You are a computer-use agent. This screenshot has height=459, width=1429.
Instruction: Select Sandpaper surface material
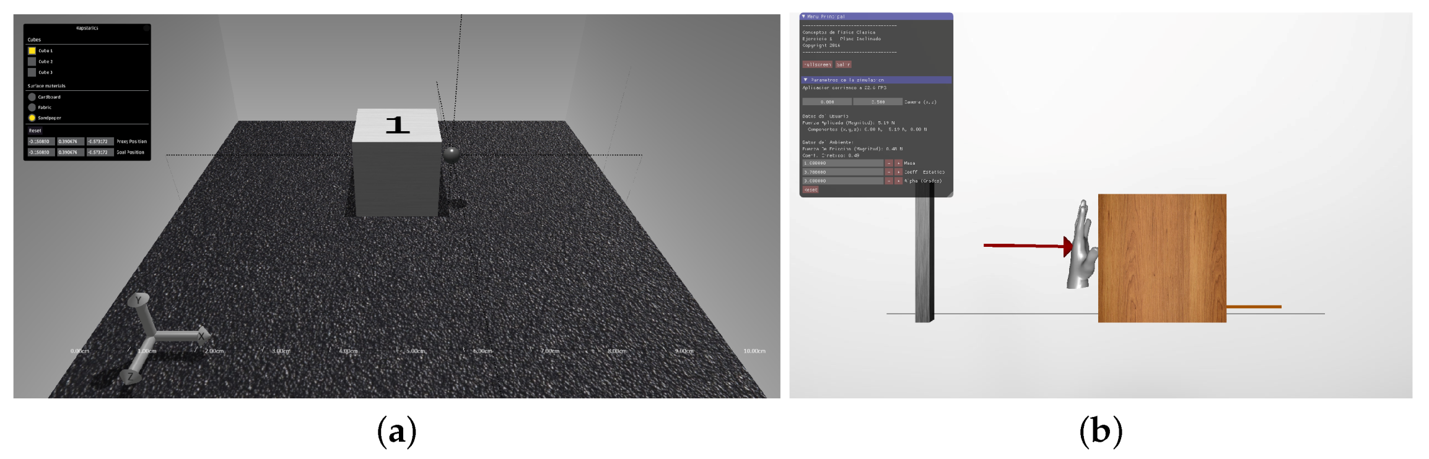coord(32,118)
